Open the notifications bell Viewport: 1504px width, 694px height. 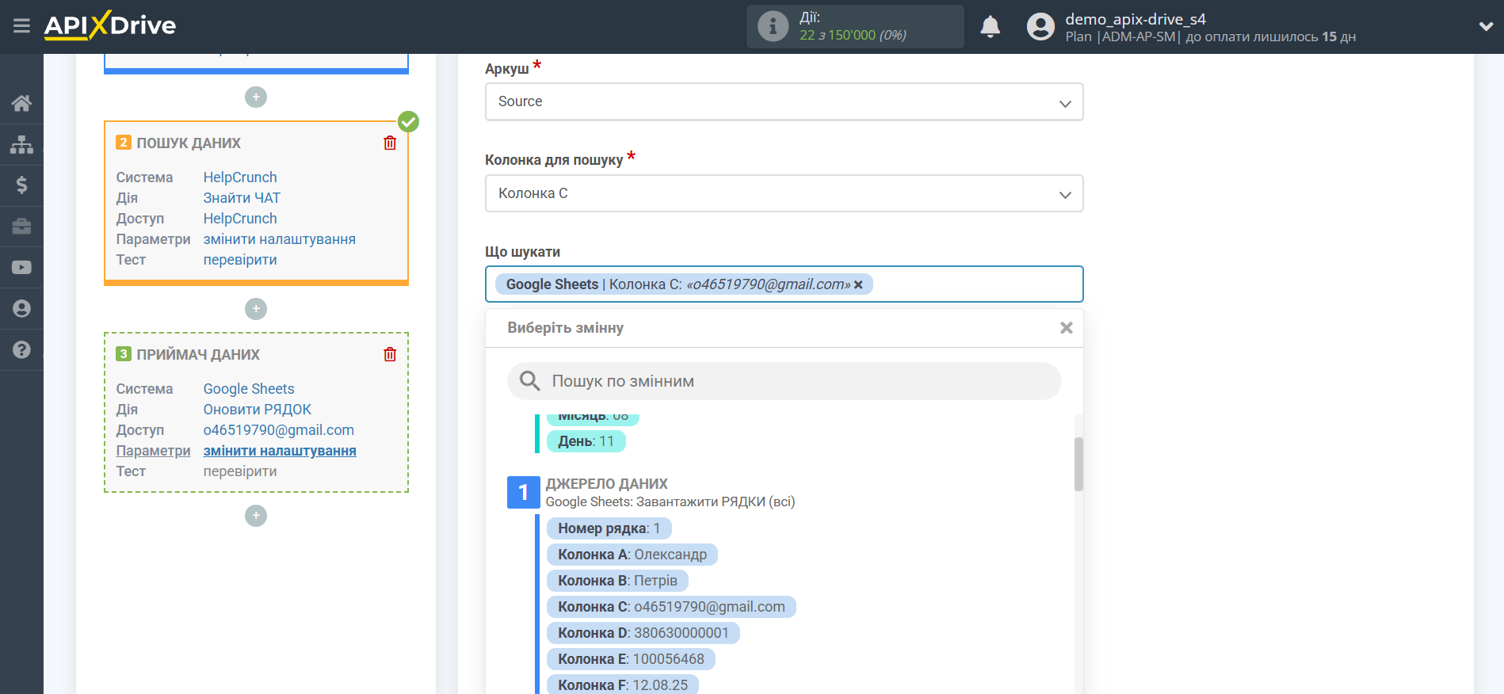(990, 27)
